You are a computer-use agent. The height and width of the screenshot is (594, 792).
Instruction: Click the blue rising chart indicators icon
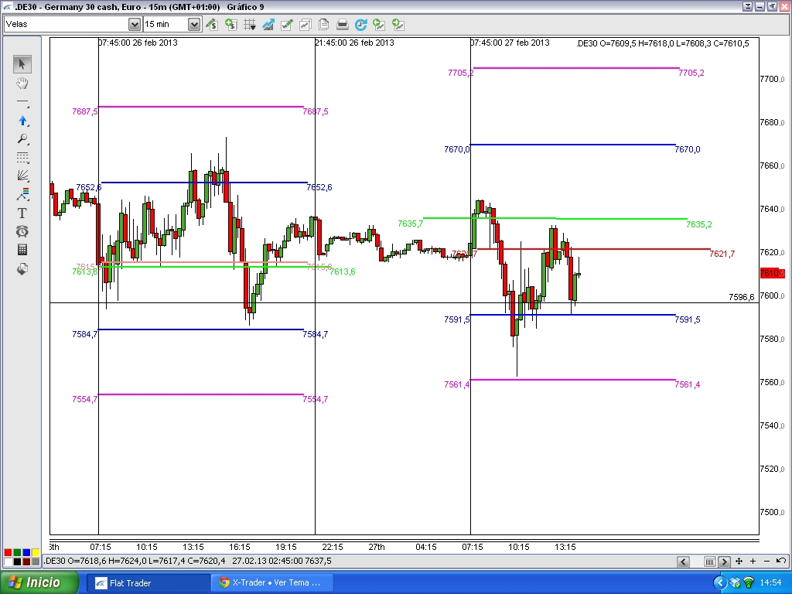point(268,24)
